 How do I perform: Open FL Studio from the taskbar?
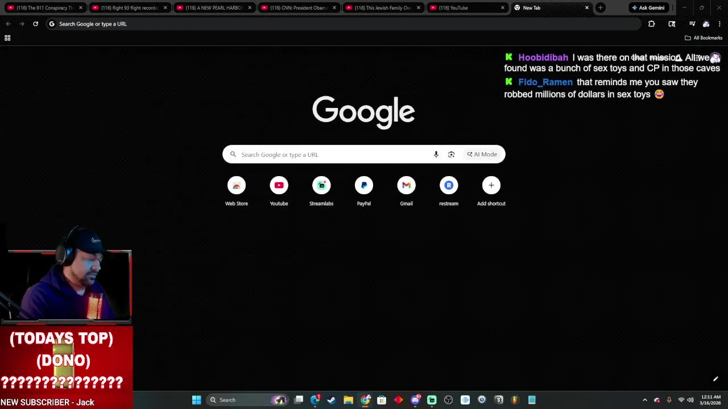(515, 400)
